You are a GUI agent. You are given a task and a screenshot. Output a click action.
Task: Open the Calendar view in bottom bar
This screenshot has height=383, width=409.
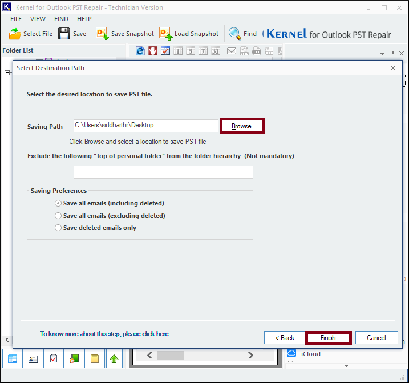13,358
